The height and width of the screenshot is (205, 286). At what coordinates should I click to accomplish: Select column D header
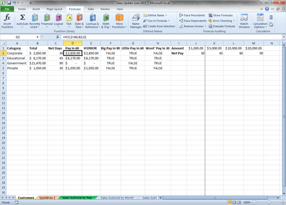[73, 44]
